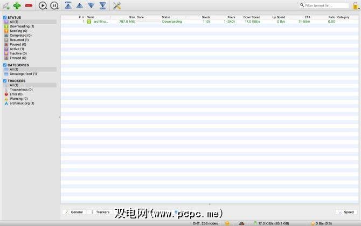Sort by the Status column header

[x=166, y=17]
